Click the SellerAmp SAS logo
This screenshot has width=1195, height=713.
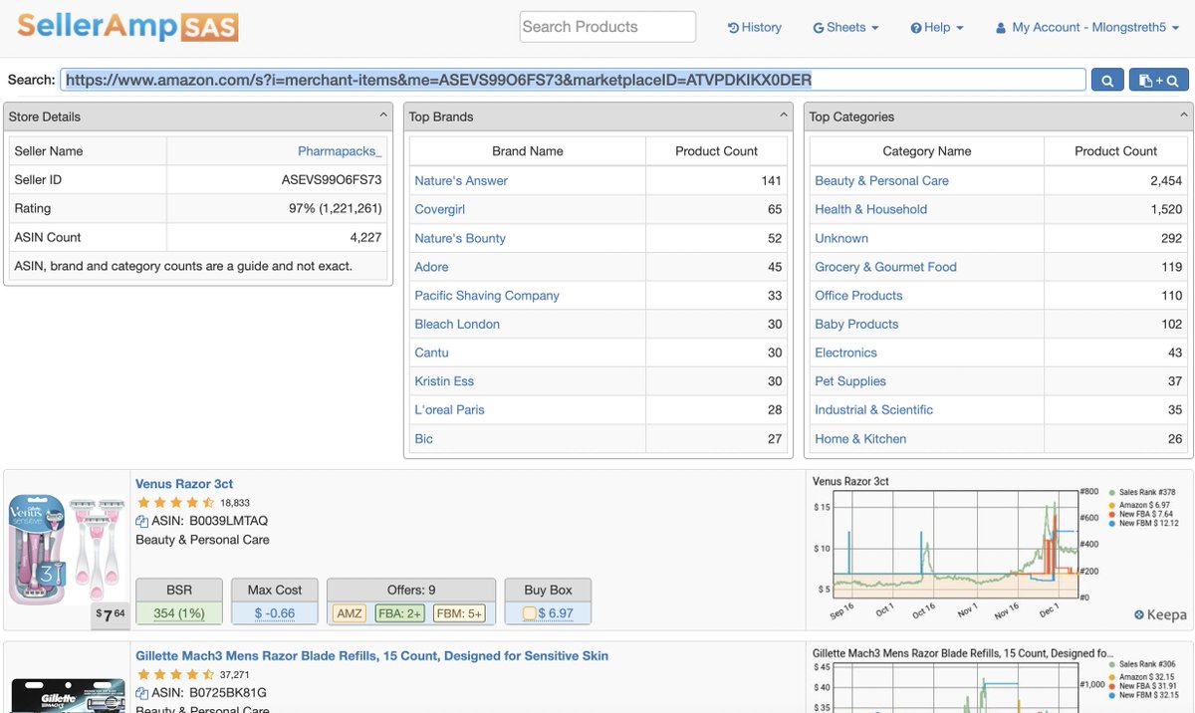pos(127,27)
